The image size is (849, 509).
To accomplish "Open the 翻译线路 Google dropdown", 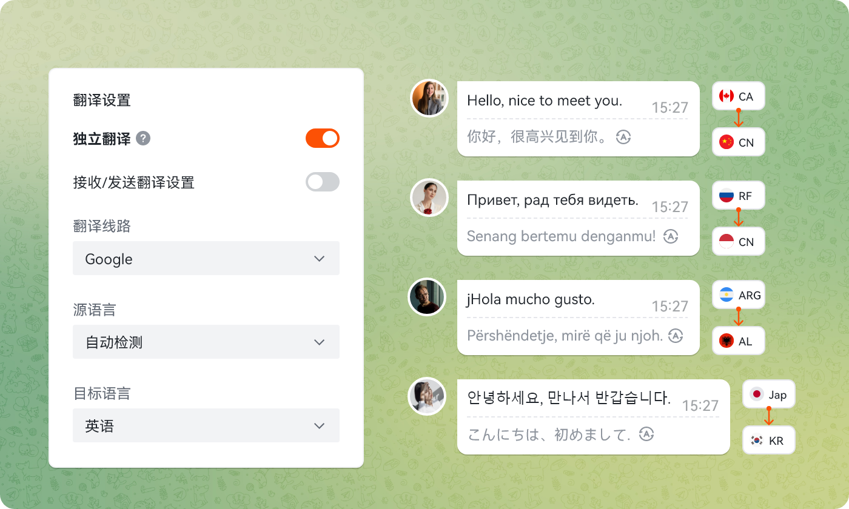I will [206, 259].
